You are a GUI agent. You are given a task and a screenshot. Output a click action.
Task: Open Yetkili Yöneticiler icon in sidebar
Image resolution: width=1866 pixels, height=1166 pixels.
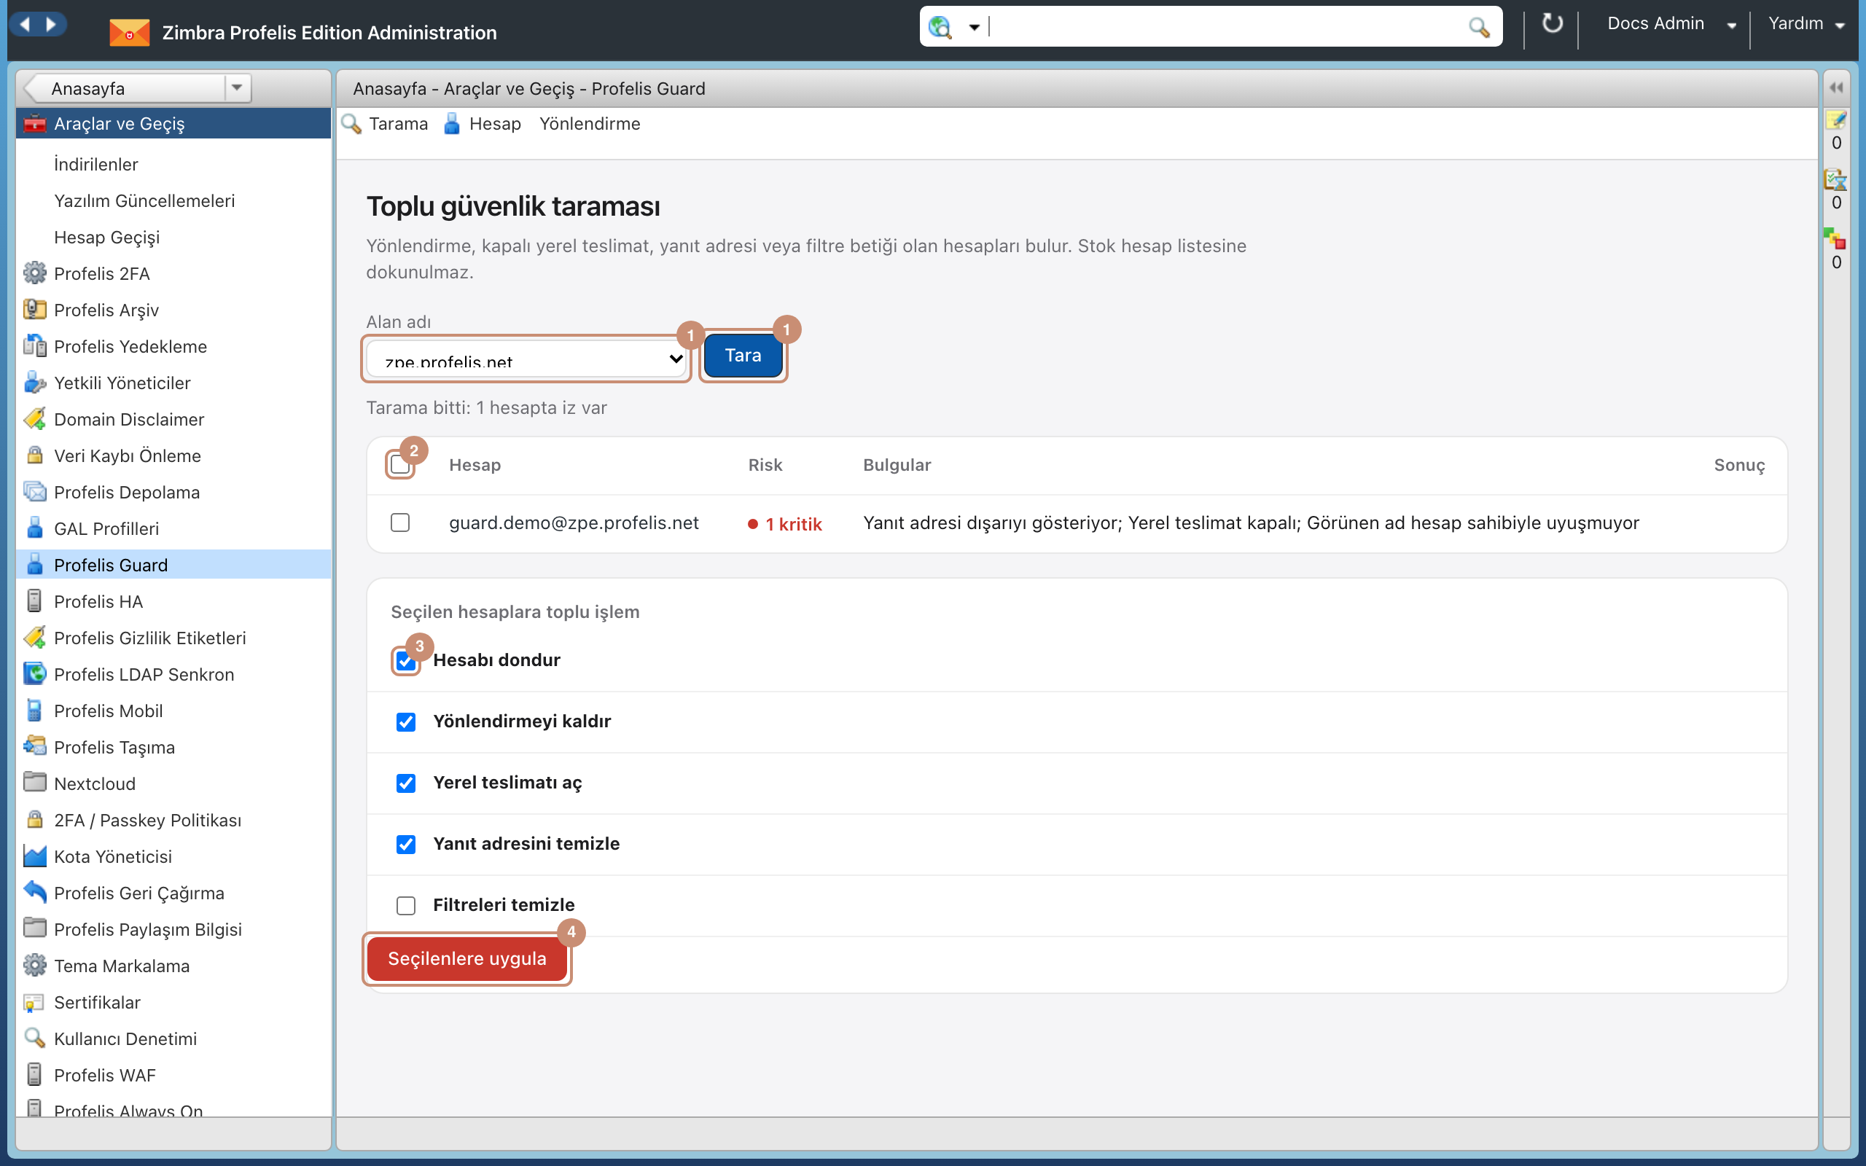tap(34, 383)
